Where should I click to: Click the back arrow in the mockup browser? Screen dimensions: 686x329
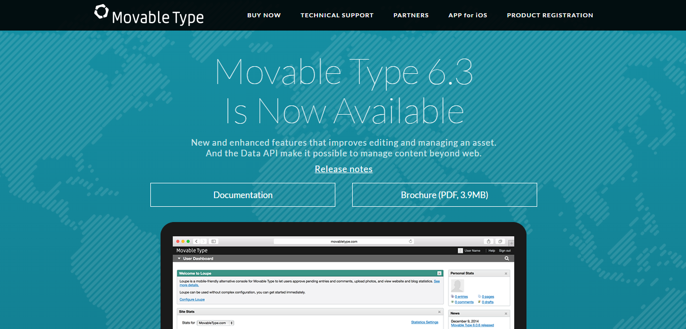point(196,241)
